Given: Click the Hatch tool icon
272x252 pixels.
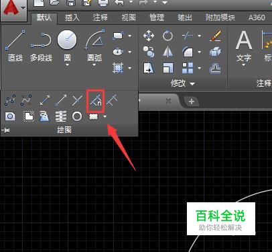Looking at the screenshot, I should (118, 68).
